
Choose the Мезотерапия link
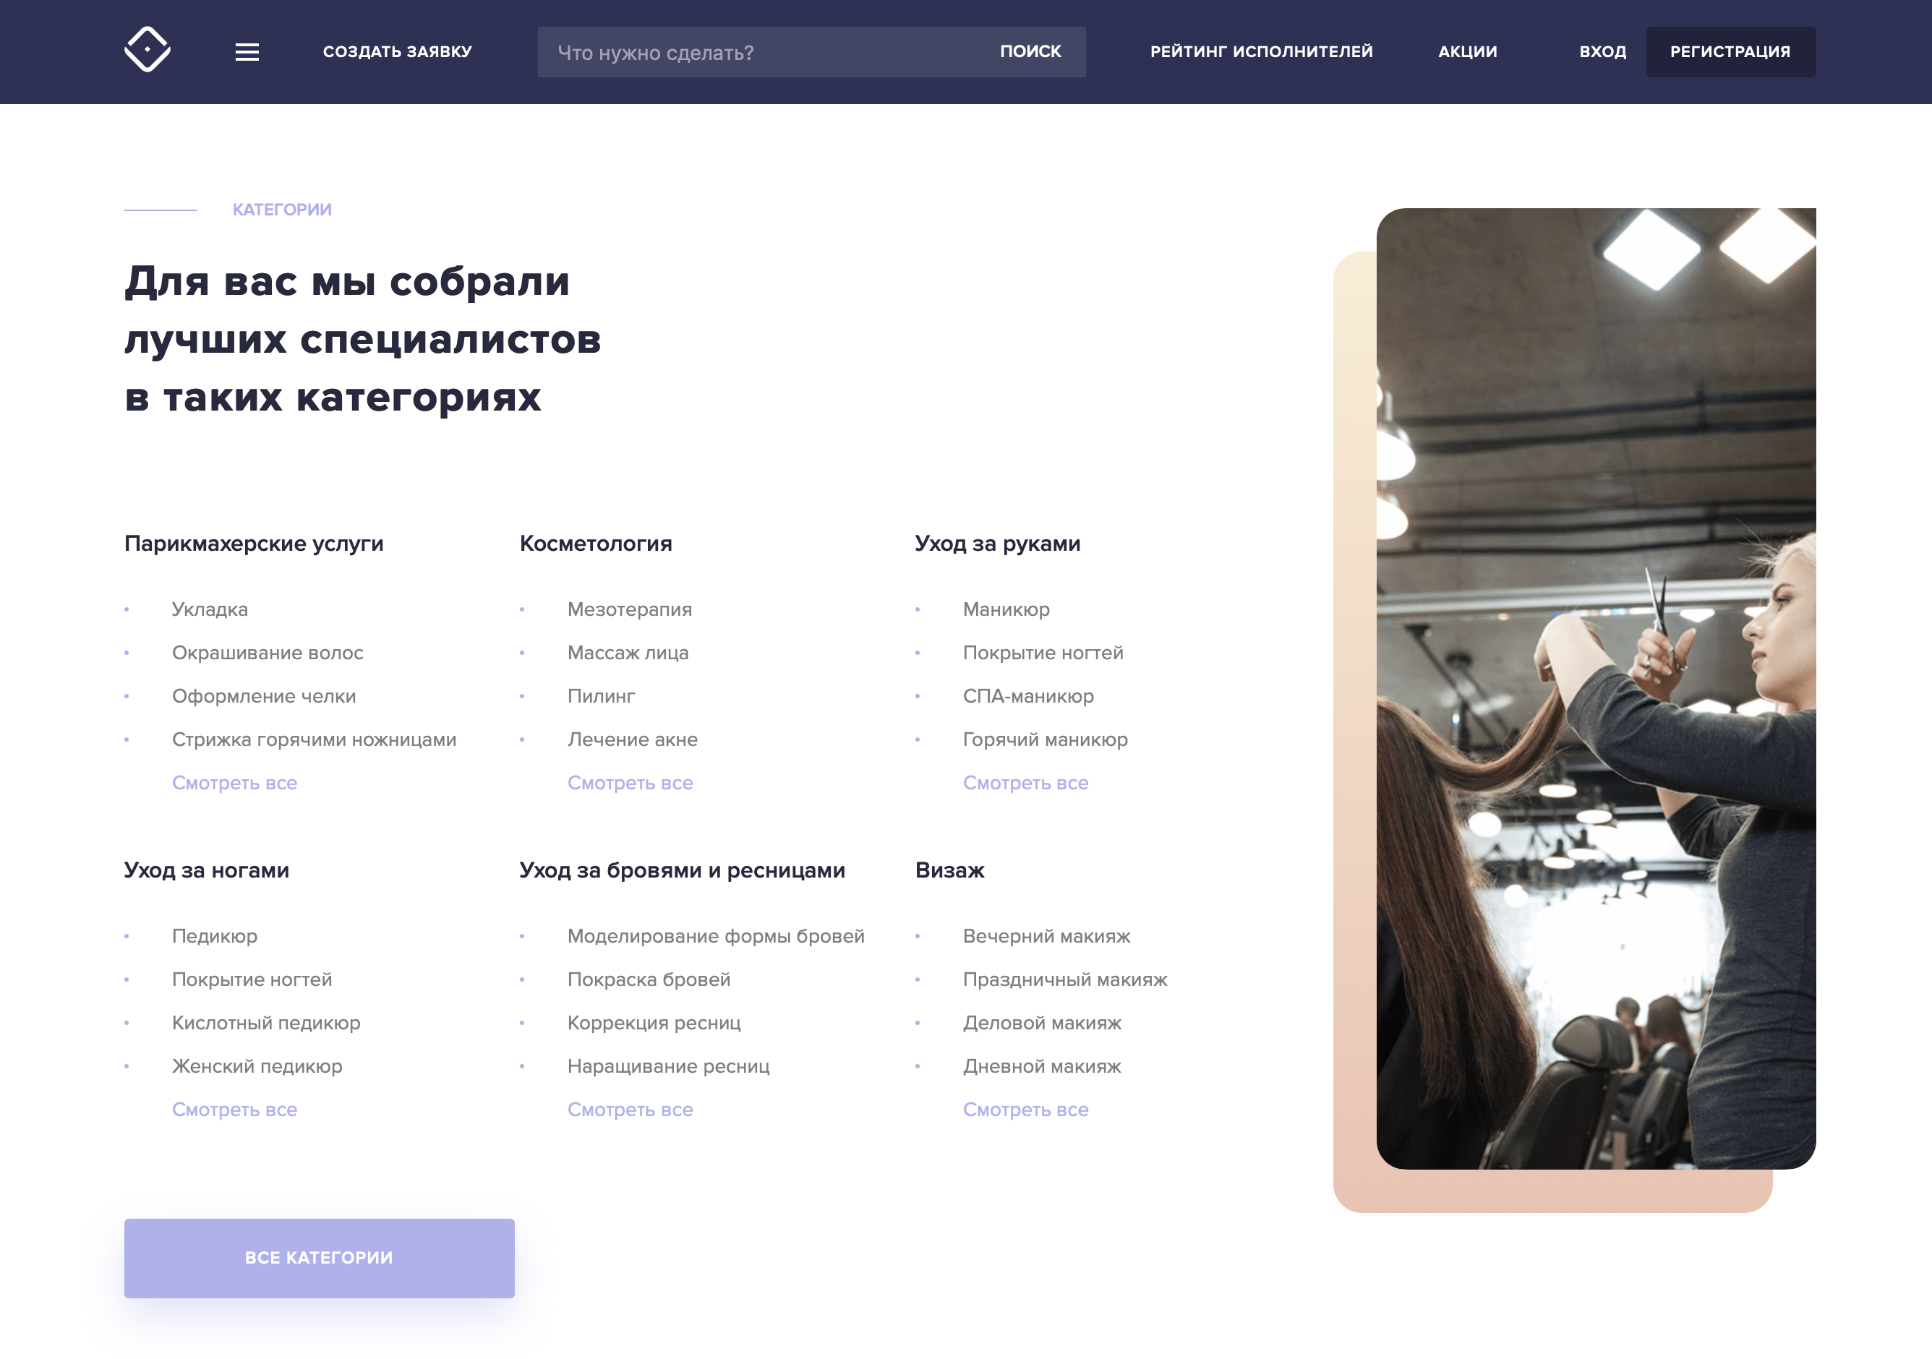[x=629, y=609]
